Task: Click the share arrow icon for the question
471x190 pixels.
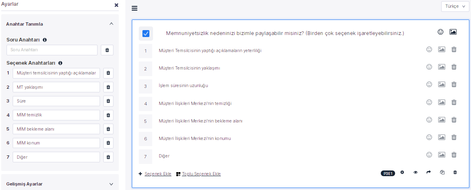Action: (x=429, y=173)
